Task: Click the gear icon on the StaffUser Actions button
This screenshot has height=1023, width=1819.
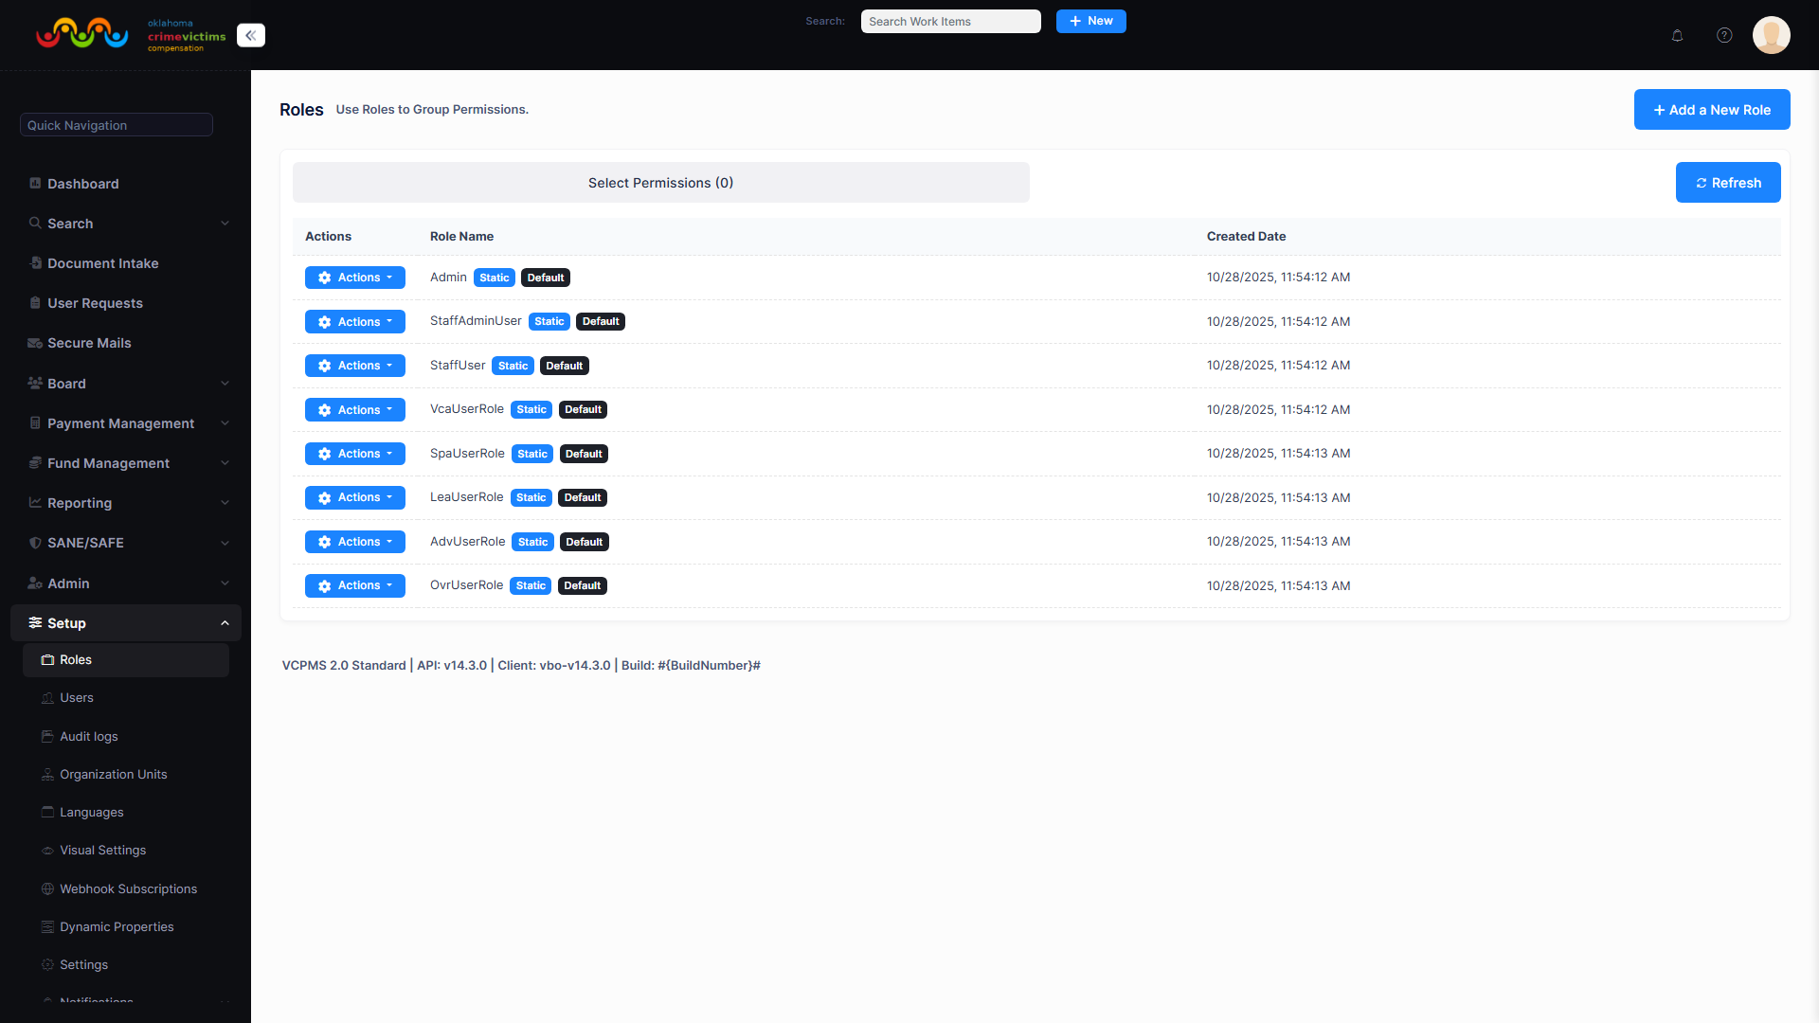Action: click(325, 366)
